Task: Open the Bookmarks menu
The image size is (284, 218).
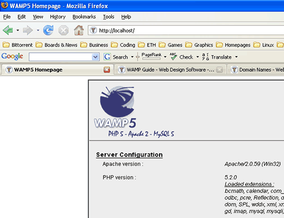Action: coord(84,17)
